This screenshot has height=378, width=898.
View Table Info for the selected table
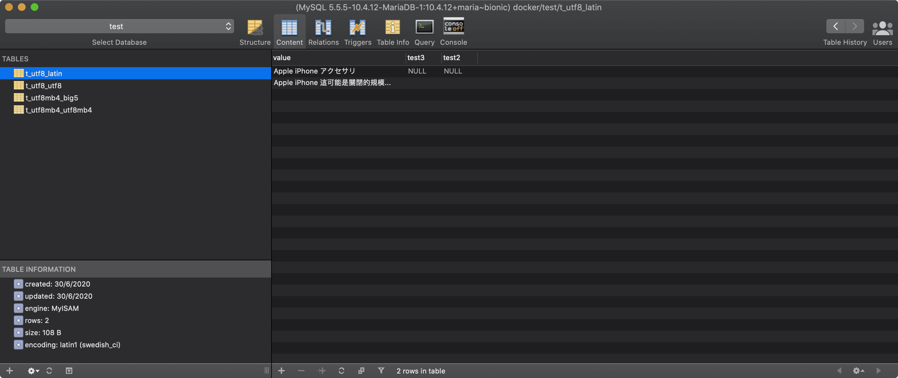[x=392, y=31]
